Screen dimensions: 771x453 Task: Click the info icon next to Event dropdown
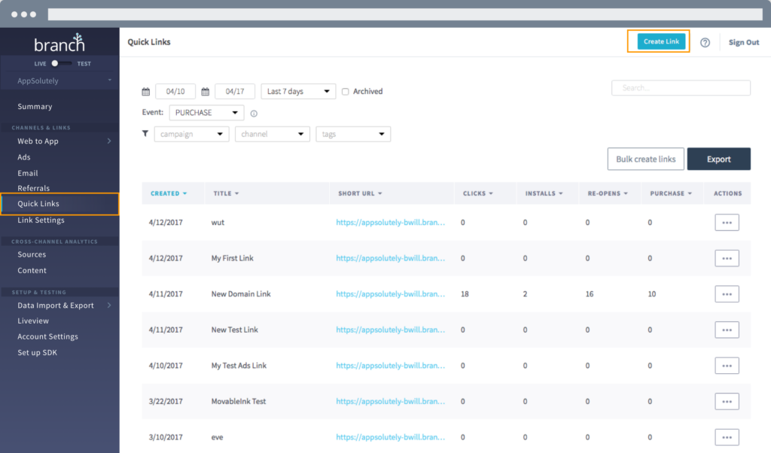[254, 114]
